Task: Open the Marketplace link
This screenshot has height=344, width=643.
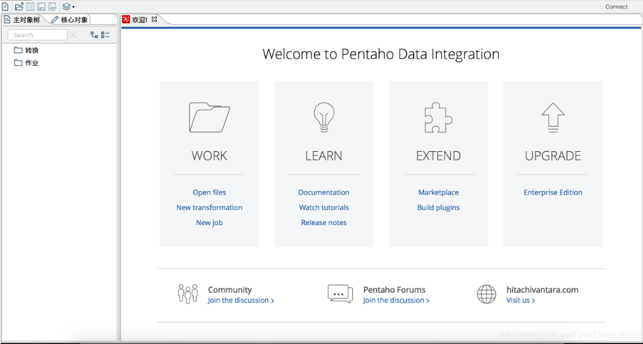Action: coord(438,192)
